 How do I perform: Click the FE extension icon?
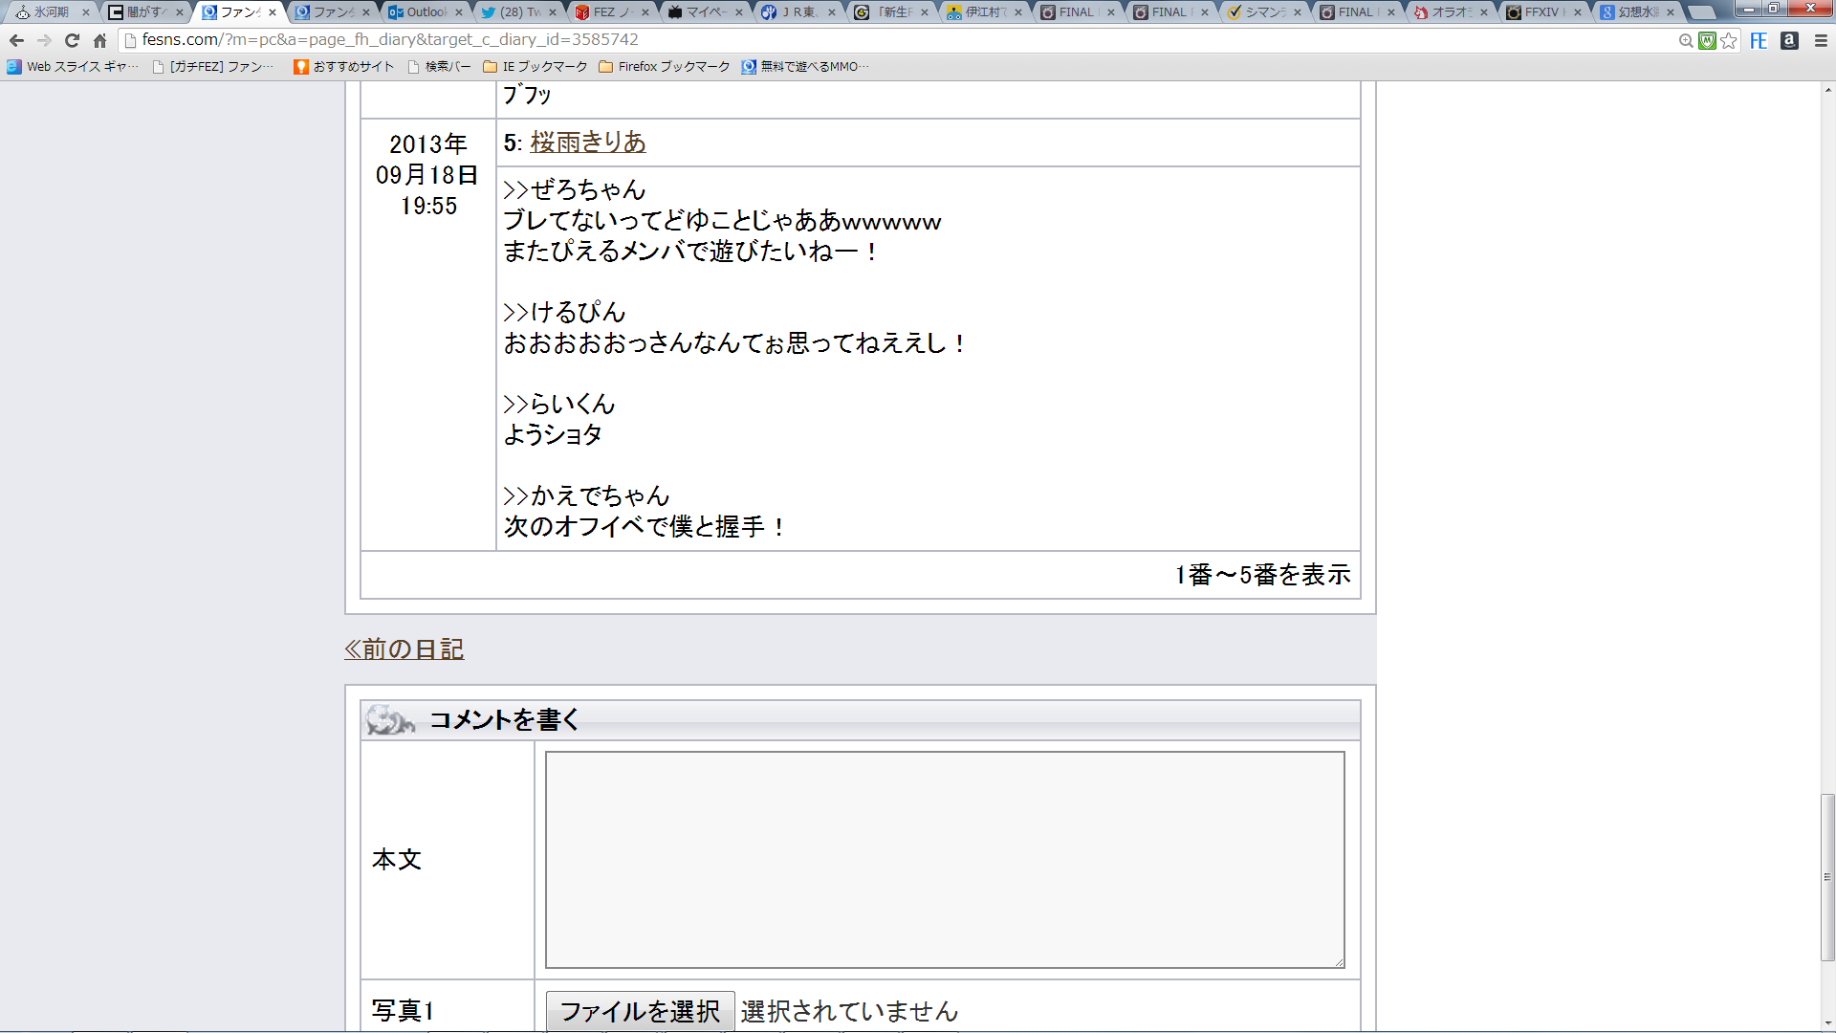pos(1759,40)
